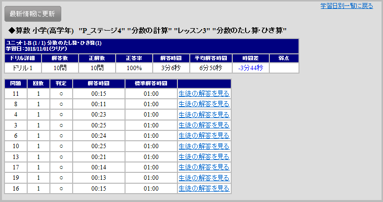The image size is (383, 202).
Task: Click the ドリル1 cell in summary table
Action: pos(23,68)
